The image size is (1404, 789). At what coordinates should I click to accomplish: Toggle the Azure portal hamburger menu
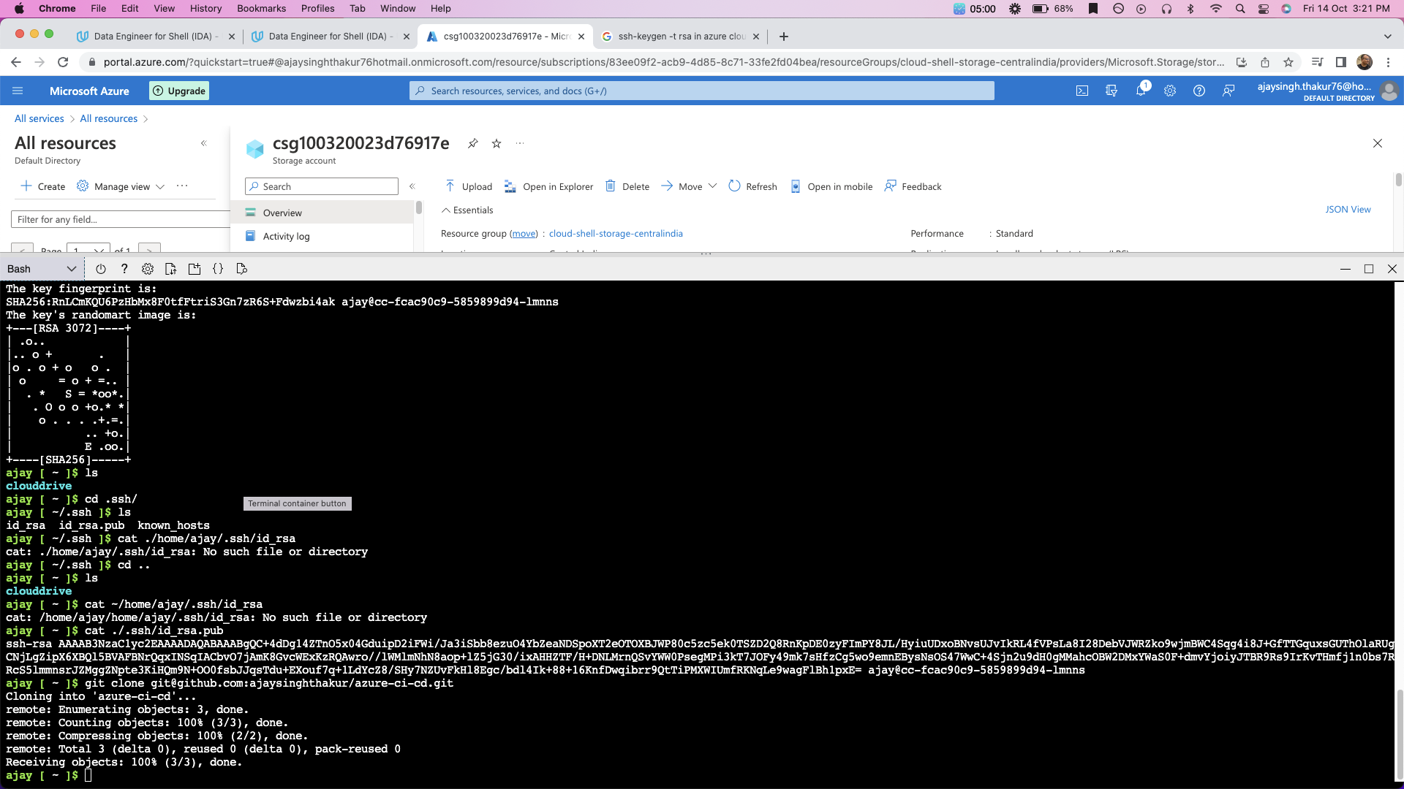[18, 91]
